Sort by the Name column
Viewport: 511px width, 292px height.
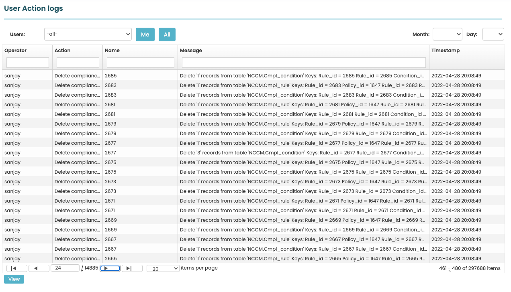click(x=112, y=51)
